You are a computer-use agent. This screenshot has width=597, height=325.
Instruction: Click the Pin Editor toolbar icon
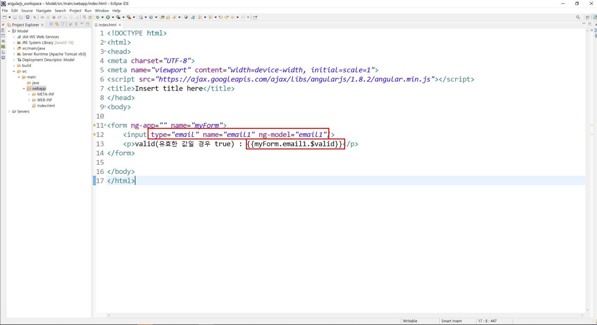click(x=255, y=17)
